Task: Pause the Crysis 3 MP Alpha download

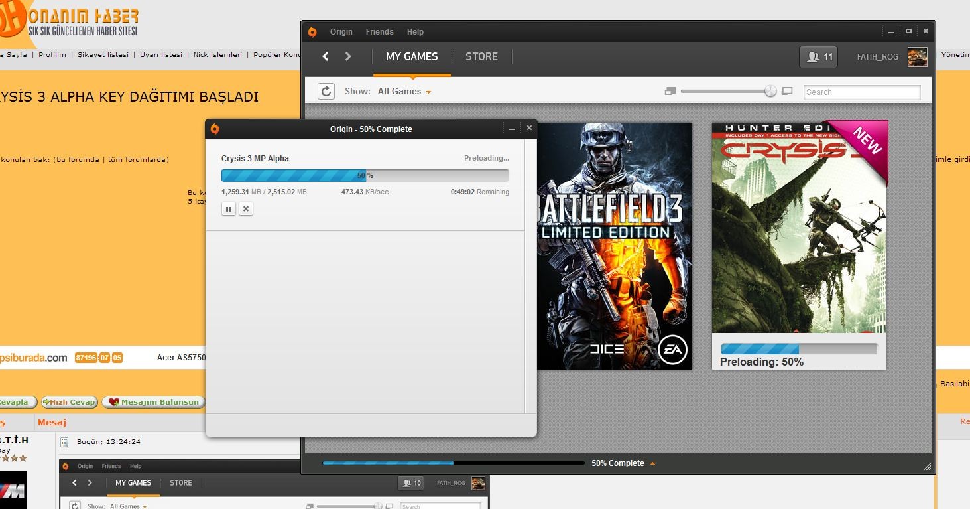Action: [x=228, y=209]
